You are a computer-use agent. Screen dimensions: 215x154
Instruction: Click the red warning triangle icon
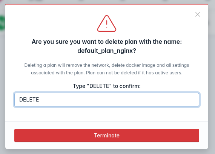(x=107, y=23)
